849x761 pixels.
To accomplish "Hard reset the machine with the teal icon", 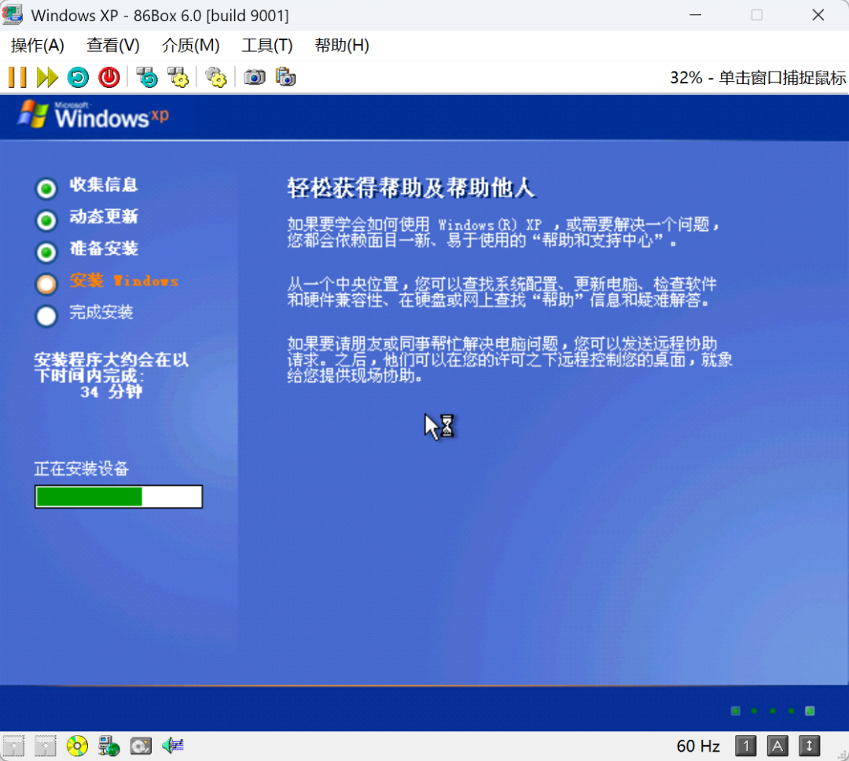I will click(x=78, y=78).
